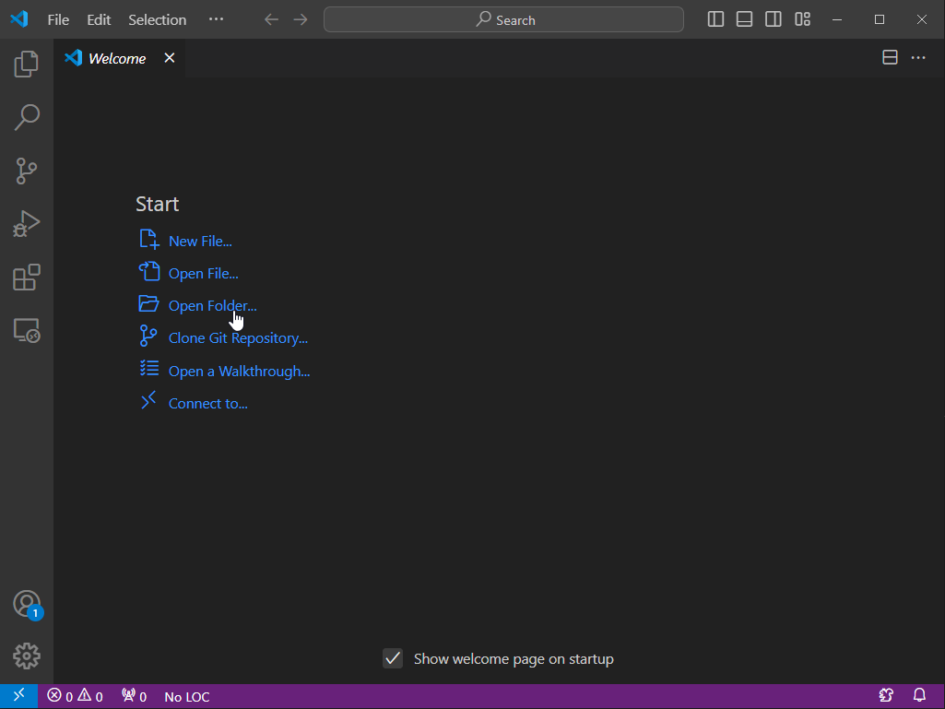945x709 pixels.
Task: Expand the hidden menus ellipsis in menu bar
Action: click(x=216, y=19)
